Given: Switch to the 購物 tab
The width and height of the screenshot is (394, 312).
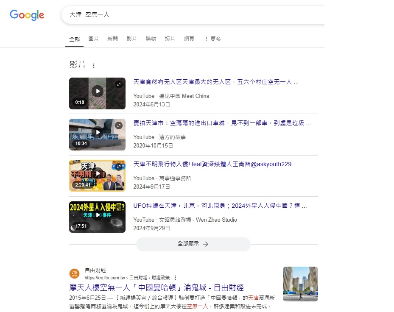Looking at the screenshot, I should coord(151,39).
